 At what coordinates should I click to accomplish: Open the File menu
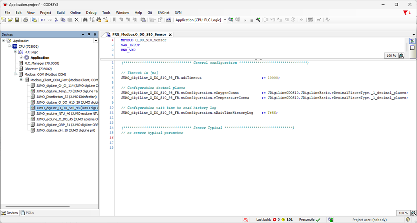(7, 13)
